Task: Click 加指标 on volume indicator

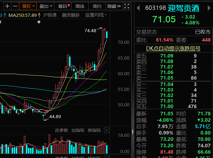Action: pyautogui.click(x=78, y=130)
